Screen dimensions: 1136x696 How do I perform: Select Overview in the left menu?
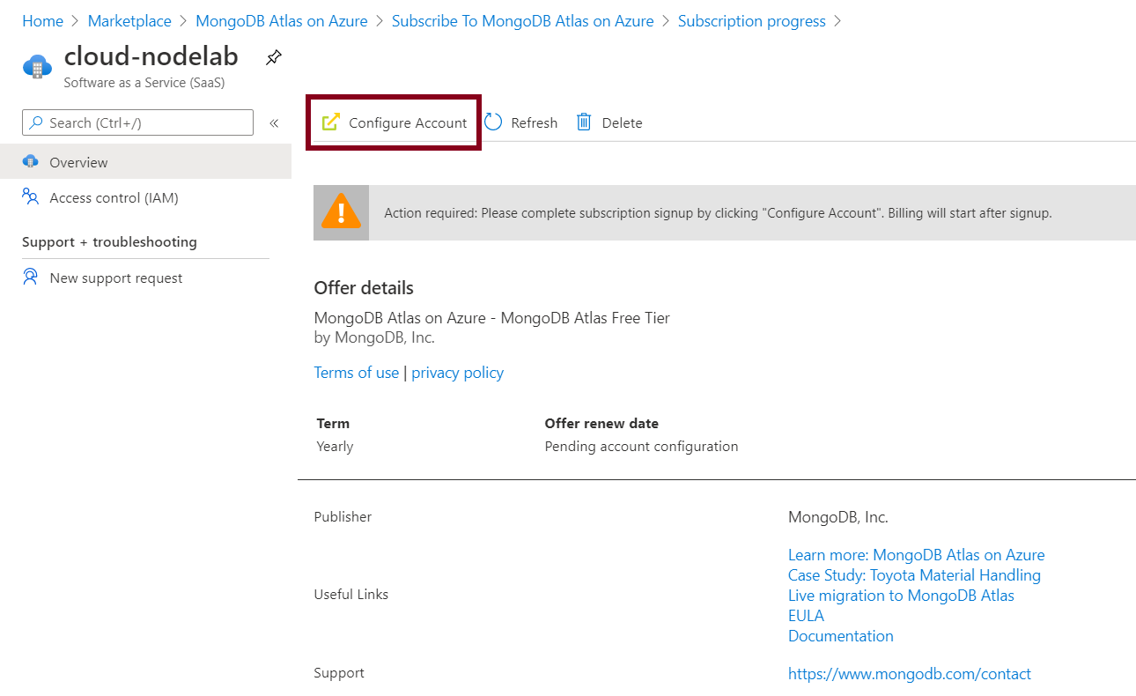pyautogui.click(x=80, y=162)
